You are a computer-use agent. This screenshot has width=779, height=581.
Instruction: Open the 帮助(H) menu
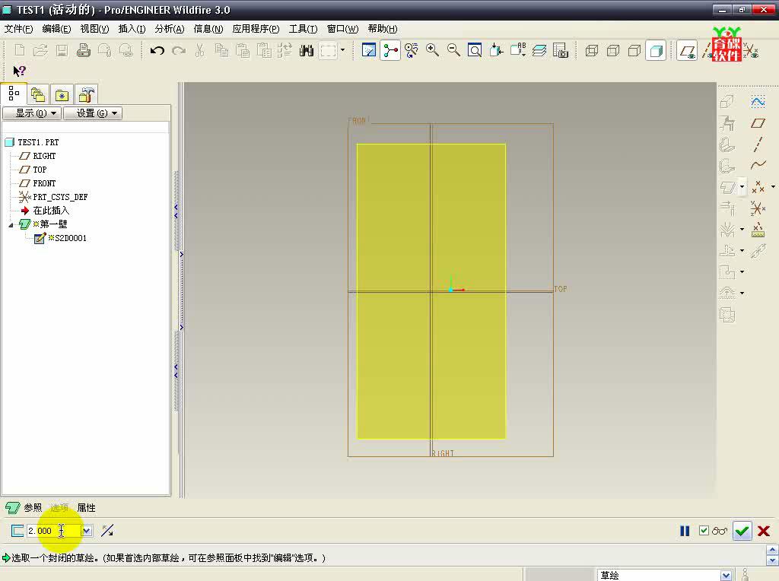[x=383, y=29]
